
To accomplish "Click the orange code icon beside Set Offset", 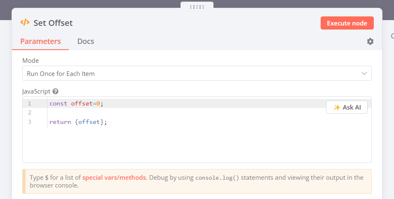I will (x=25, y=23).
